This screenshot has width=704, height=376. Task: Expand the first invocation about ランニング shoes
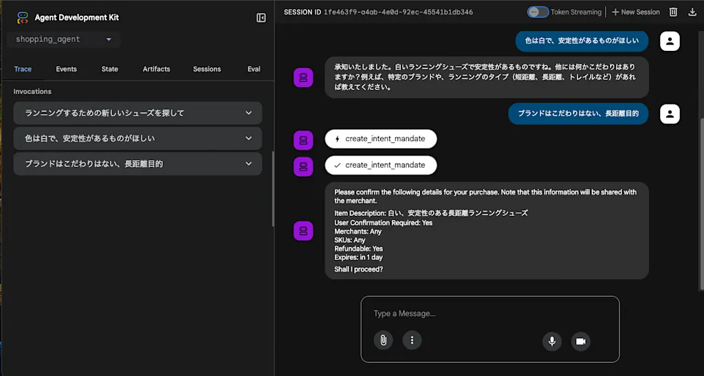pyautogui.click(x=137, y=113)
